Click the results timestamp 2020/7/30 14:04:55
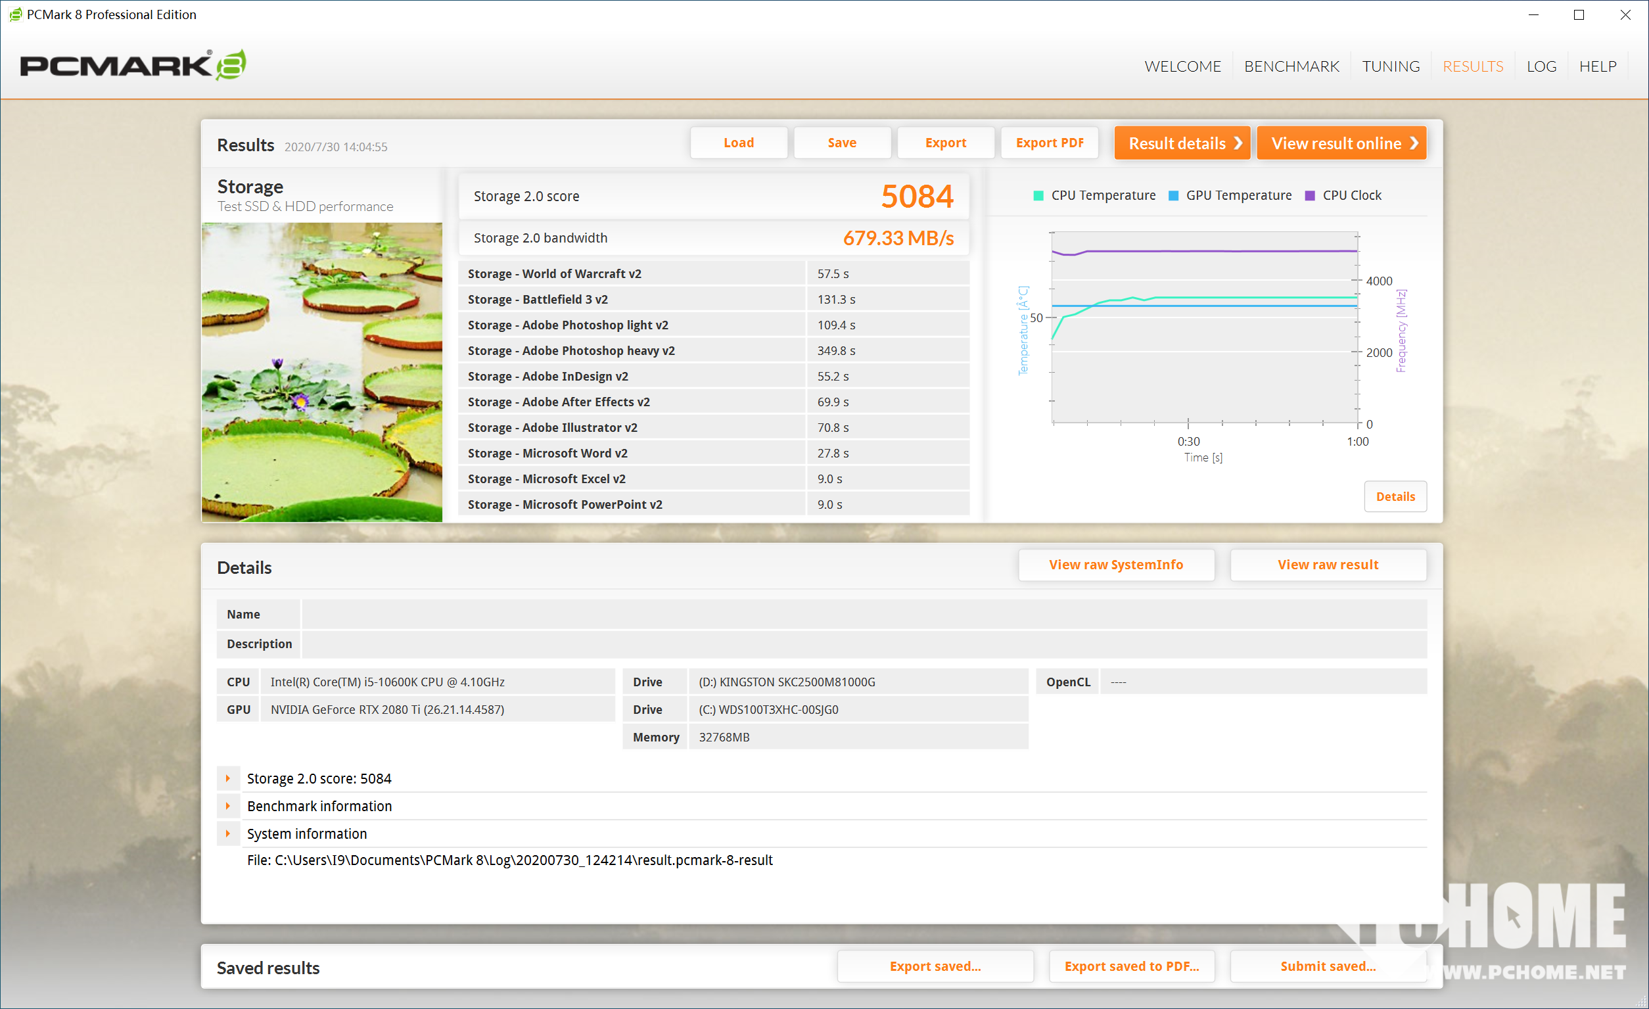 (335, 147)
